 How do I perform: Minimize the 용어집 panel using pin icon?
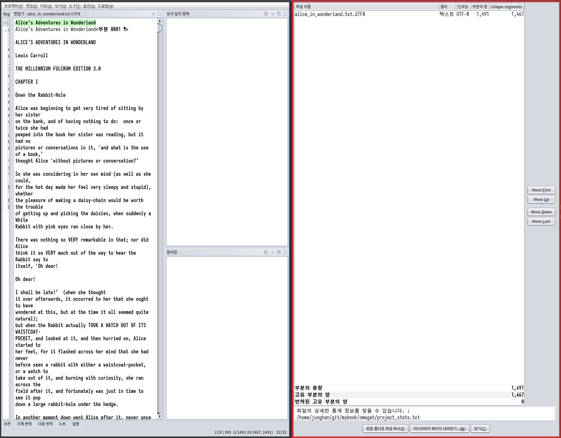click(272, 252)
